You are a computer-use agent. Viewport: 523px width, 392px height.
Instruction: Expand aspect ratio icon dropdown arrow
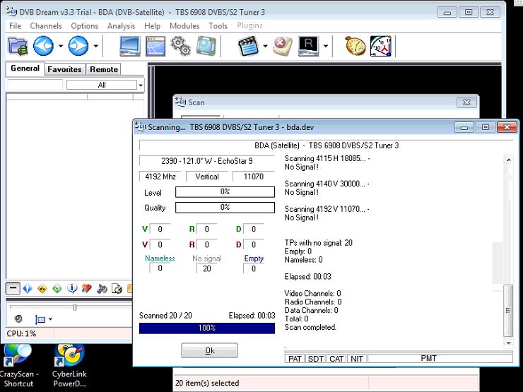click(x=50, y=319)
